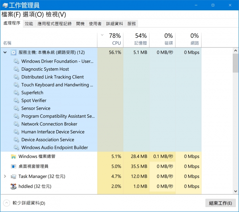Switch to the 效能 tab
Viewport: 239px width, 212px height.
[x=29, y=24]
